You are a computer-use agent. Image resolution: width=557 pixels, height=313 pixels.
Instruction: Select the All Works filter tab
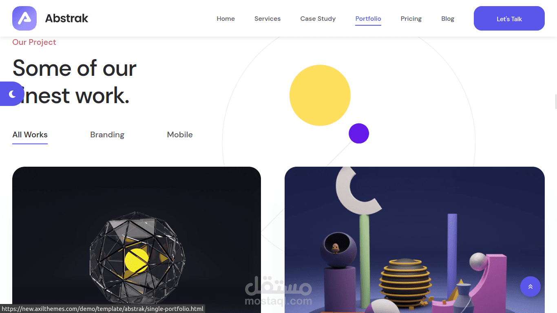30,135
